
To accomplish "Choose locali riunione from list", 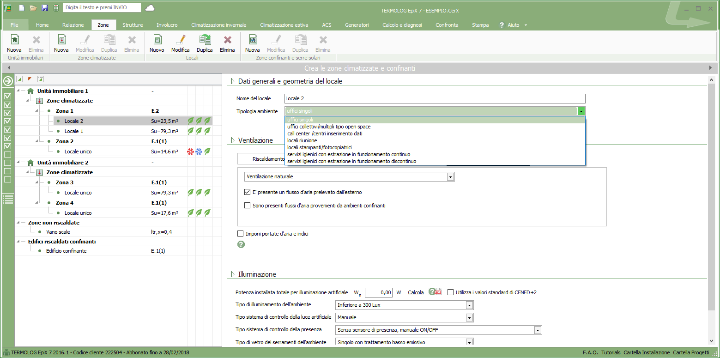I will coord(436,140).
